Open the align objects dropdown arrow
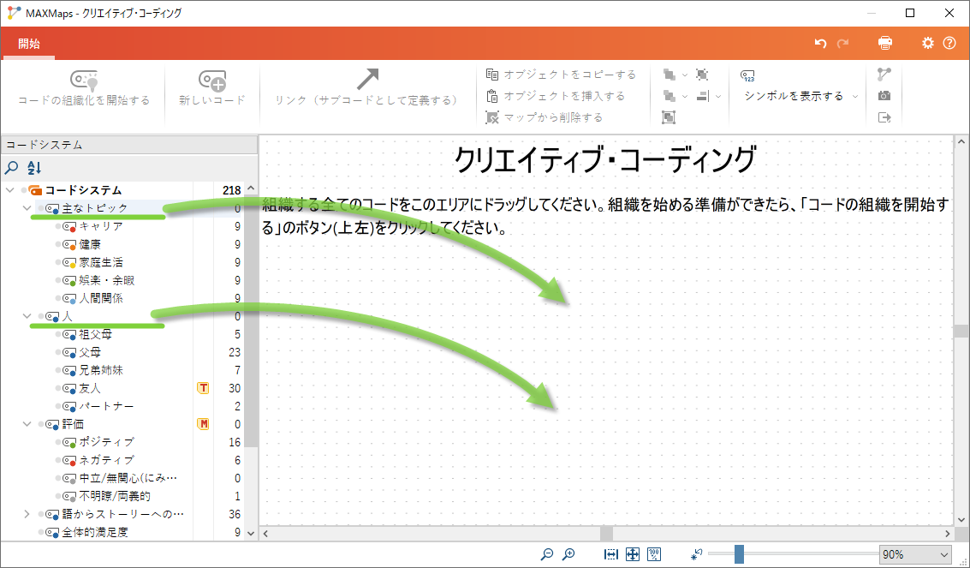The width and height of the screenshot is (970, 568). pyautogui.click(x=718, y=96)
